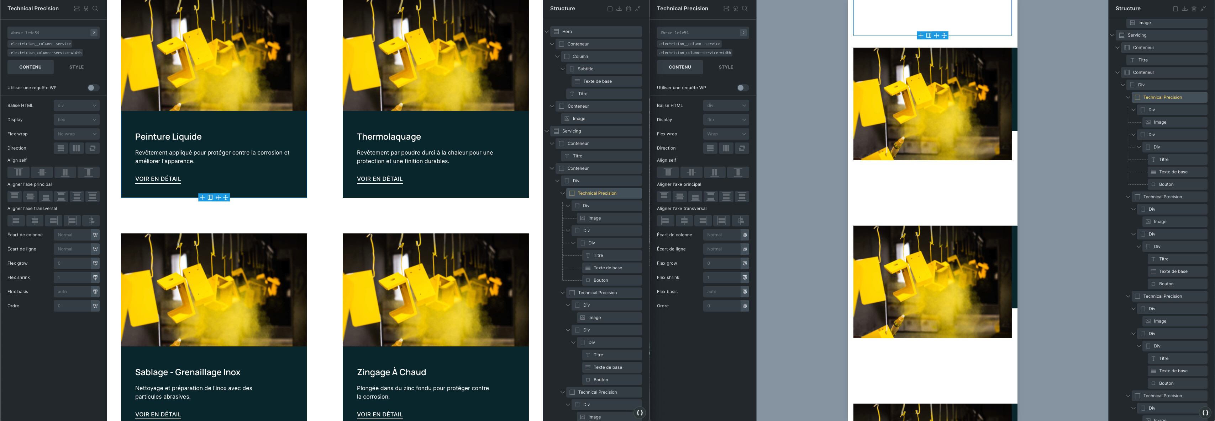Switch to STYLE tab in left settings panel
The width and height of the screenshot is (1215, 421).
[77, 68]
